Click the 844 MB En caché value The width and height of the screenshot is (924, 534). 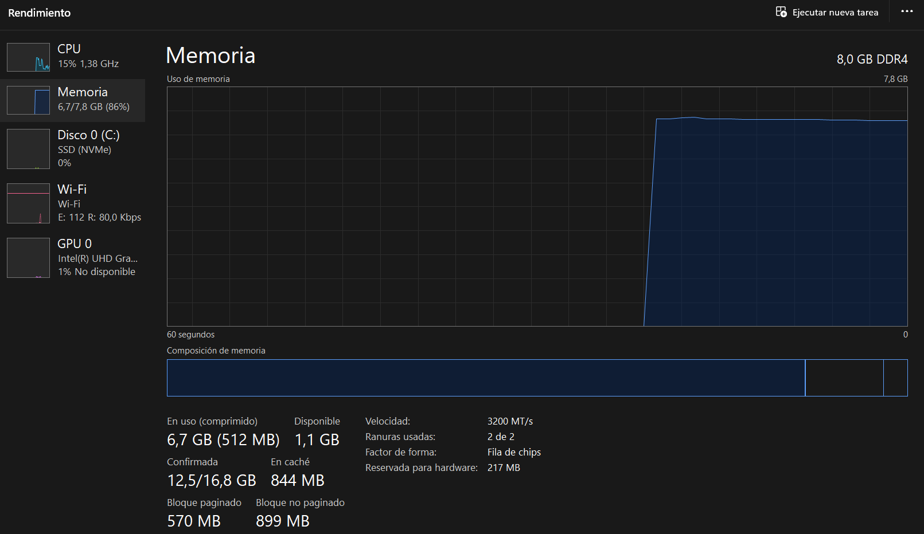(298, 480)
